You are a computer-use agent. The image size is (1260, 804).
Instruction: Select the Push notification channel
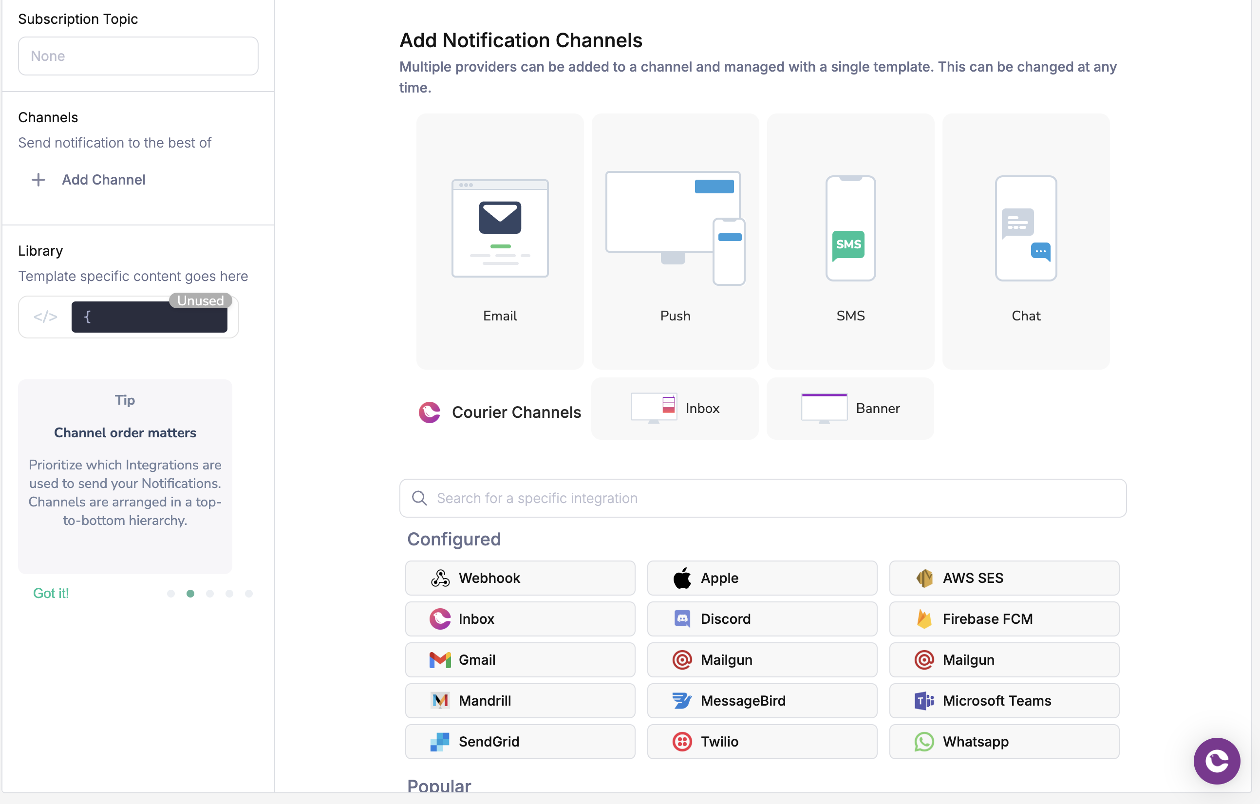(x=675, y=241)
